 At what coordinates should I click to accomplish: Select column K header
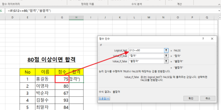tap(120, 18)
